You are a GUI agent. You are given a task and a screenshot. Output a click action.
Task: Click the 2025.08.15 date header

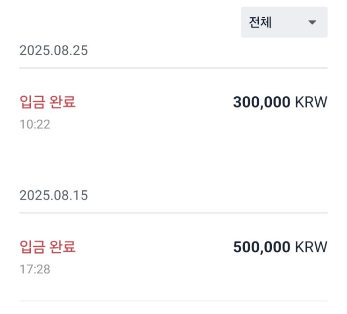pos(53,195)
